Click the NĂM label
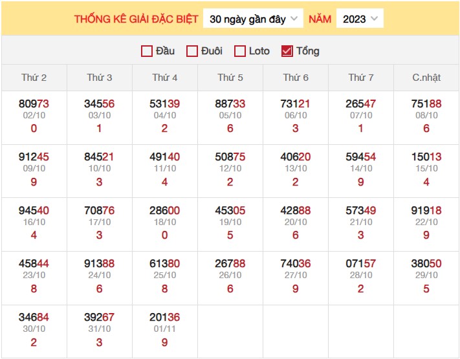This screenshot has width=460, height=359. (x=320, y=19)
